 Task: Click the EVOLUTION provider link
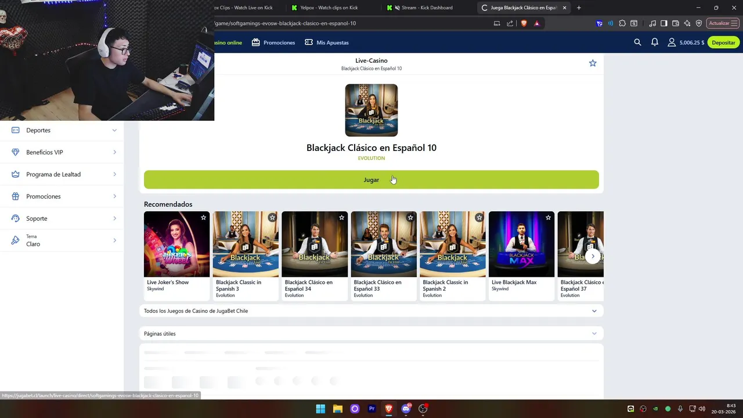coord(371,158)
